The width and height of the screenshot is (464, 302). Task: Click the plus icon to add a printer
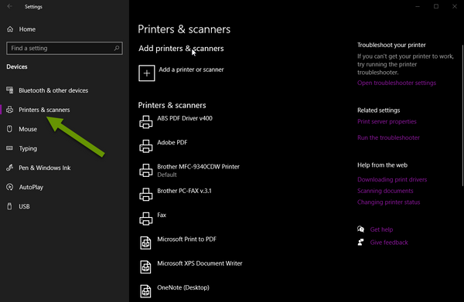146,73
